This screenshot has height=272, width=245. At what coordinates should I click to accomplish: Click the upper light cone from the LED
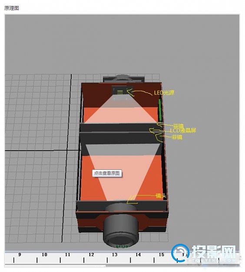121,111
